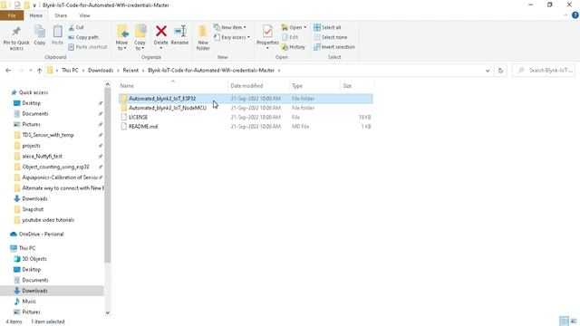The height and width of the screenshot is (326, 580).
Task: Click Invert selection
Action: click(x=334, y=47)
